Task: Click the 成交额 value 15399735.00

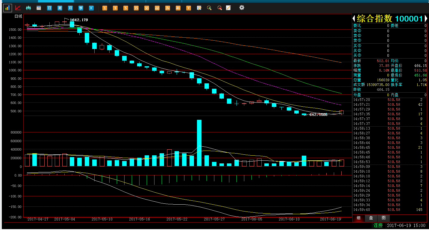Action: [x=378, y=85]
